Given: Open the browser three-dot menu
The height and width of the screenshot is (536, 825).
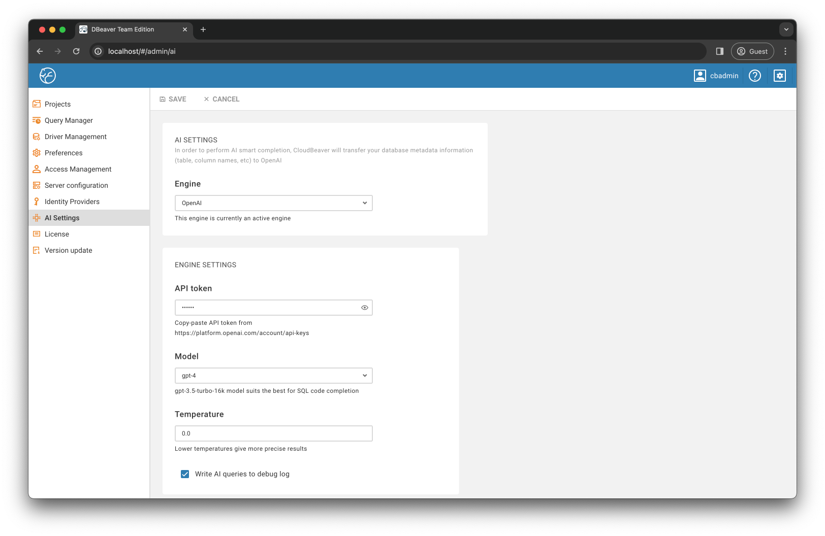Looking at the screenshot, I should point(785,51).
